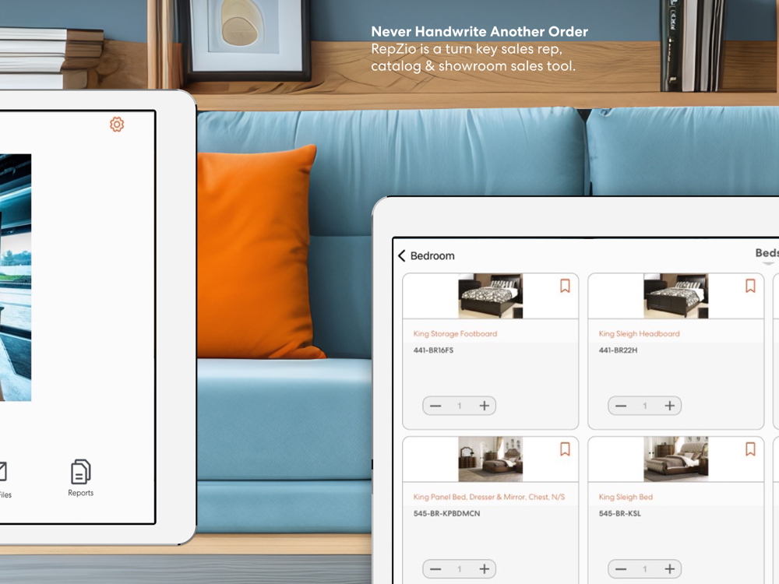The width and height of the screenshot is (779, 584).
Task: Increase quantity for King Sleigh Bed
Action: click(670, 569)
